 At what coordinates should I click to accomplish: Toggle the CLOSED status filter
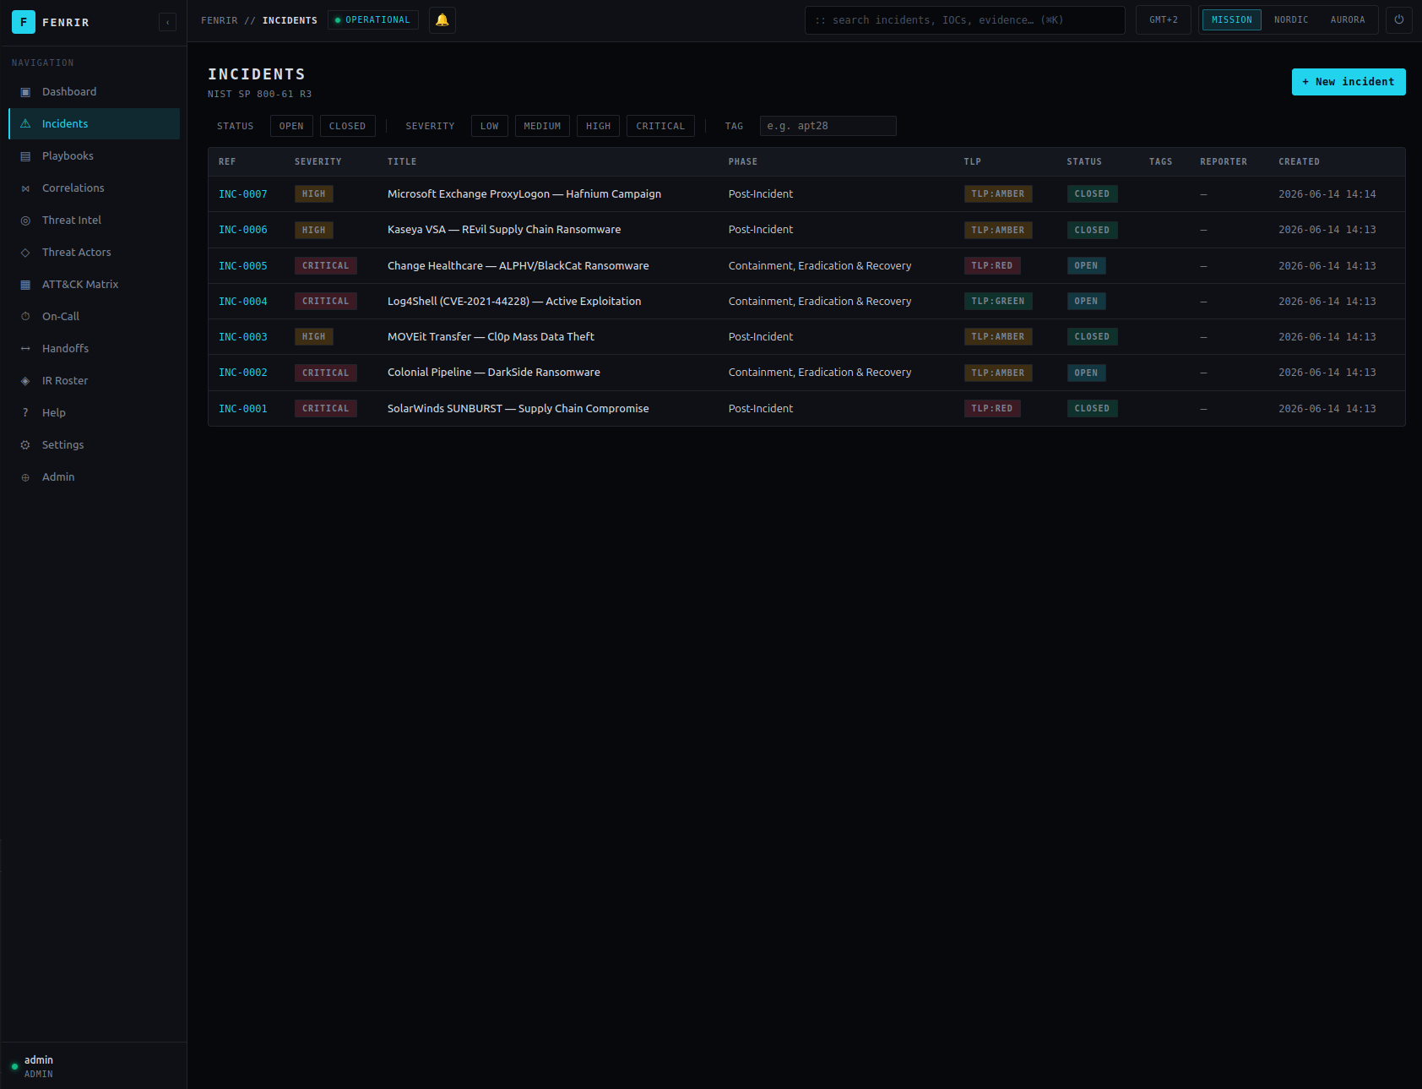point(347,126)
